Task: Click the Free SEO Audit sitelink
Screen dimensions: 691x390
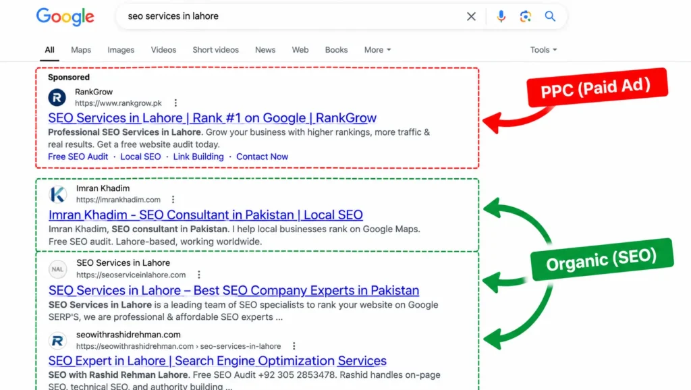Action: click(78, 157)
